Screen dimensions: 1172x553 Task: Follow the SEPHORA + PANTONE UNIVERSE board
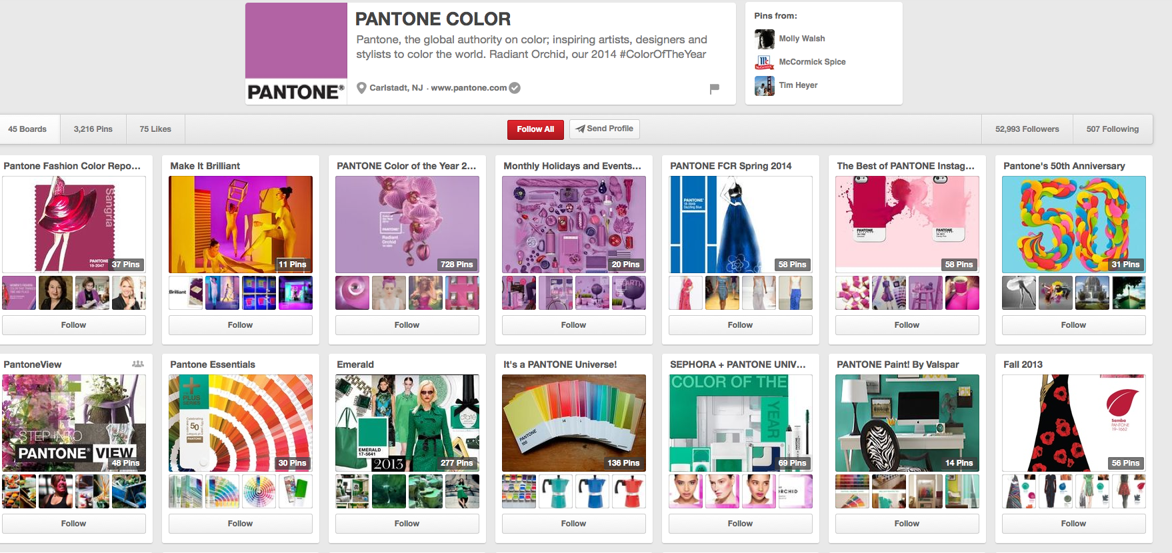[x=741, y=524]
